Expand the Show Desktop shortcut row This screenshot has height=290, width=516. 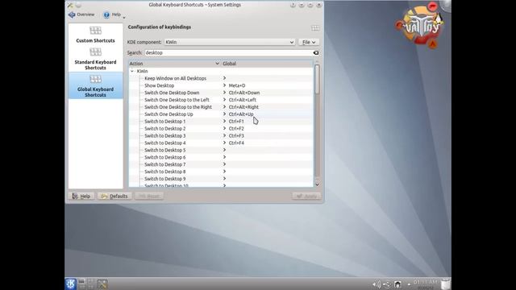pyautogui.click(x=224, y=85)
